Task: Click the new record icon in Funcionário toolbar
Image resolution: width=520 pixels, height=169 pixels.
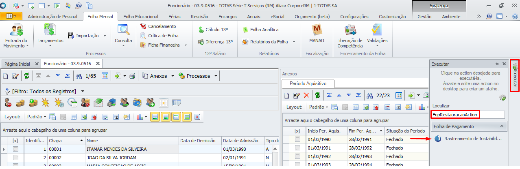Action: [x=6, y=76]
